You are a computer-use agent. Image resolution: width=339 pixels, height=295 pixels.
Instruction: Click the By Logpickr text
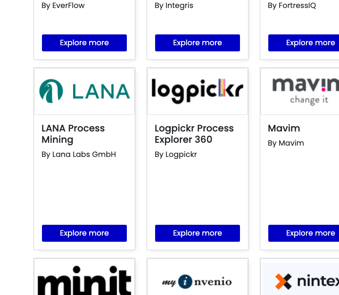(176, 155)
